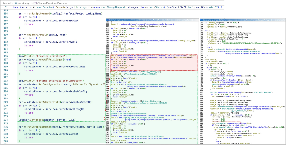Screen dimensions: 286x145
Task: Click elevate.DropAllPrivileges(true) call
Action: point(49,60)
